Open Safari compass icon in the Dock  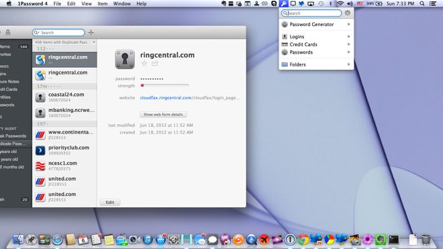(x=58, y=240)
